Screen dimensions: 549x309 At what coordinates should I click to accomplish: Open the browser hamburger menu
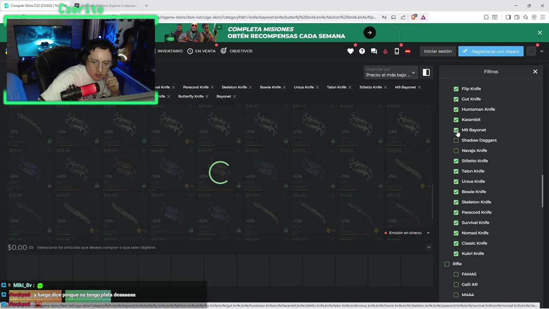tap(543, 17)
